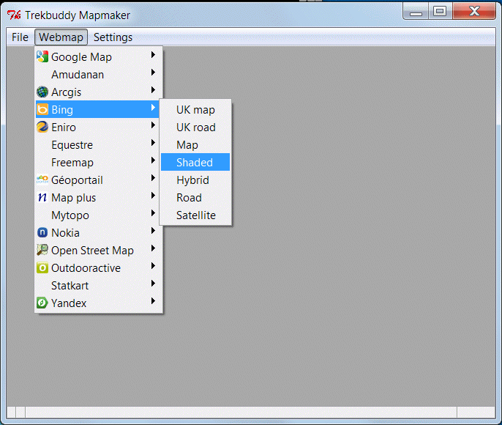Expand the Mytopo submenu arrow

153,215
